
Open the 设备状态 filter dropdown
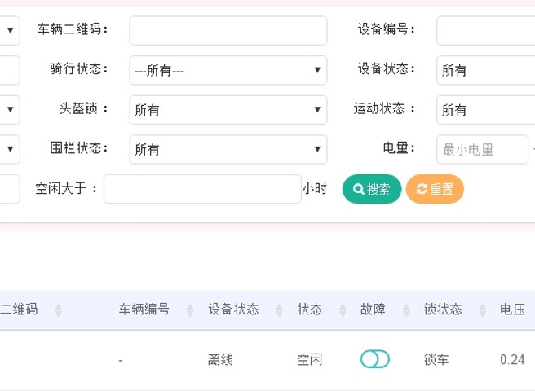485,70
